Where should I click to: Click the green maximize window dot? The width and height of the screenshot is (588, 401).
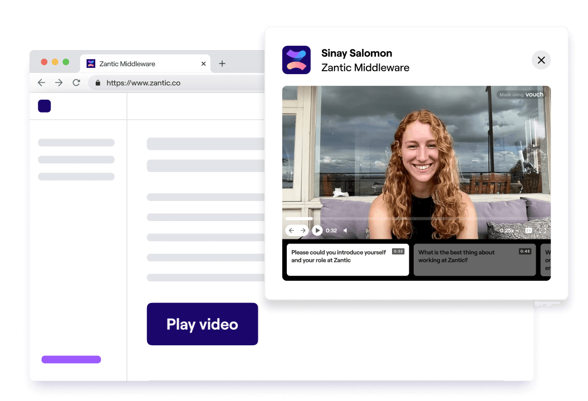coord(66,62)
